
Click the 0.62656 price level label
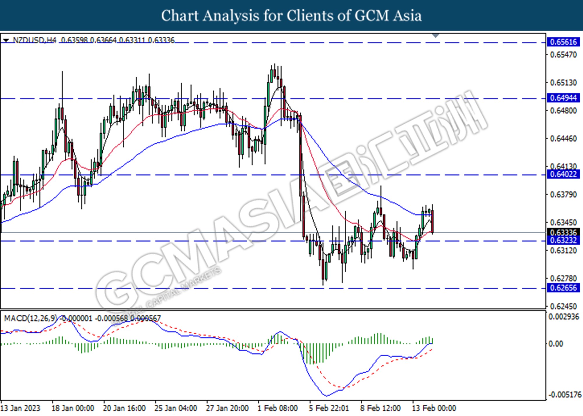click(x=563, y=288)
